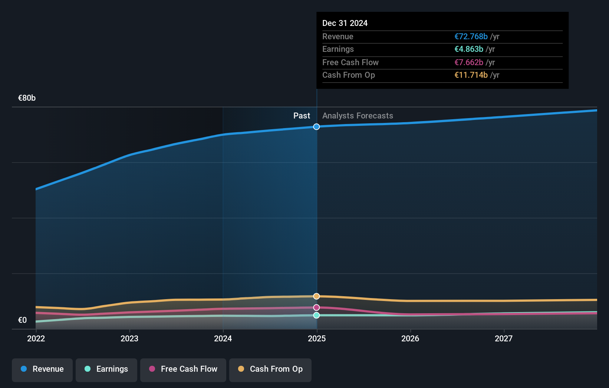This screenshot has height=388, width=609.
Task: Click the Cash From Op label in tooltip
Action: tap(349, 75)
